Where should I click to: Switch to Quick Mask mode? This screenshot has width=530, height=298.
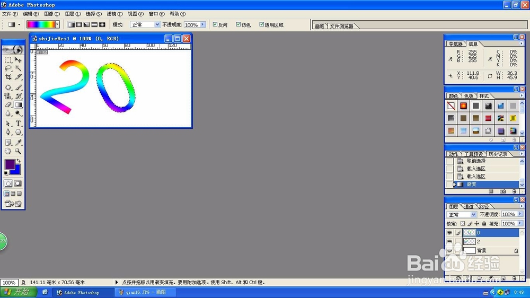pyautogui.click(x=18, y=183)
